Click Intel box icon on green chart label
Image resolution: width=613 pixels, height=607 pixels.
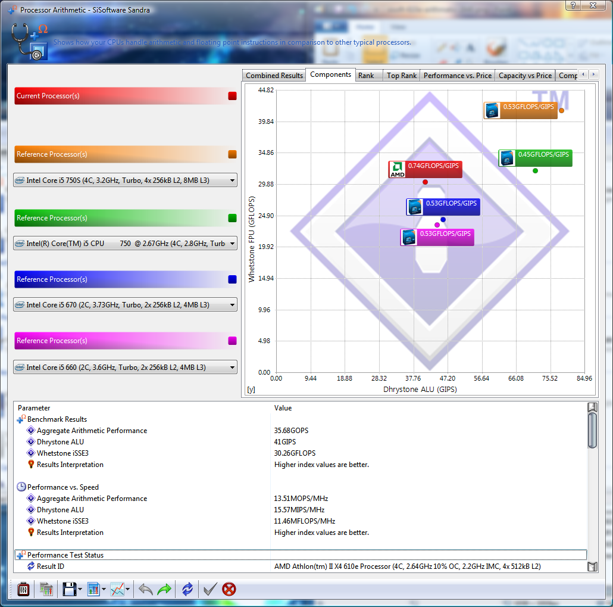click(x=508, y=158)
